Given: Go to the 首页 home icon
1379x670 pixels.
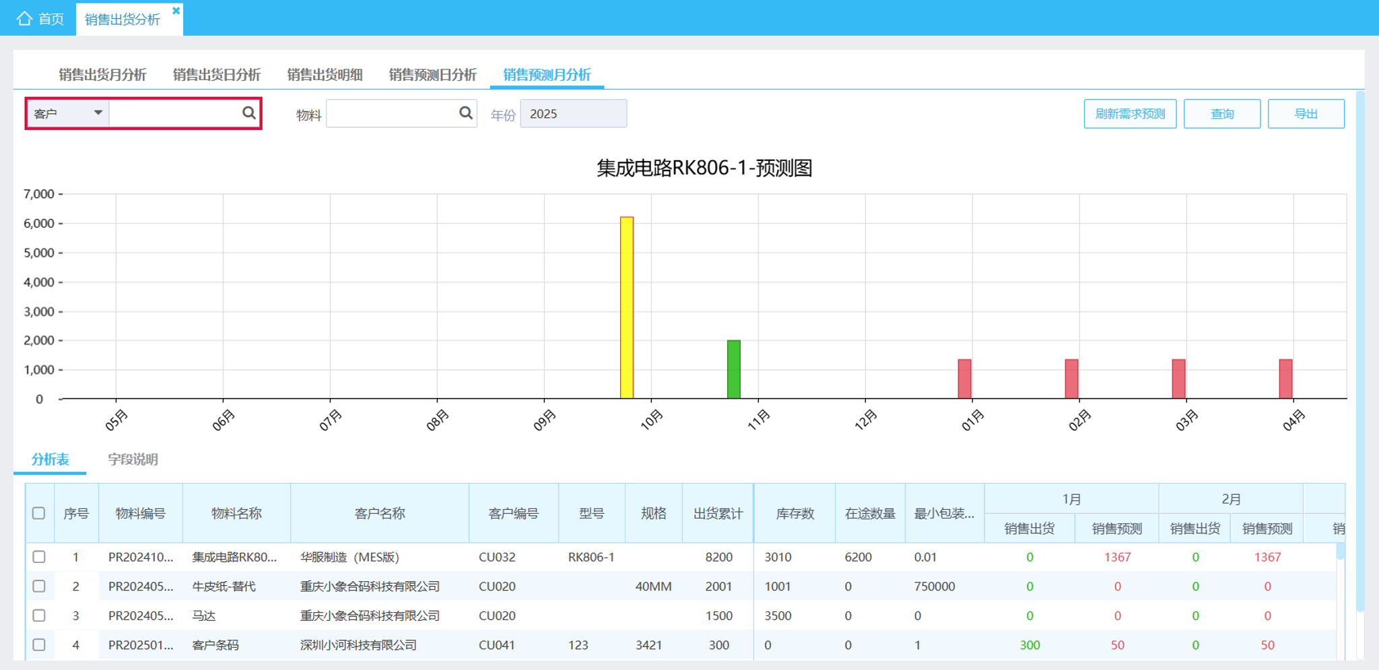Looking at the screenshot, I should click(24, 18).
